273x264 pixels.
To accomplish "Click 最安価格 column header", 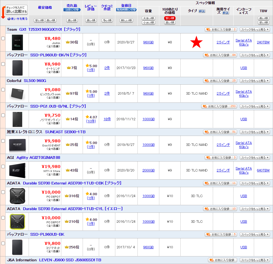I will (x=45, y=8).
